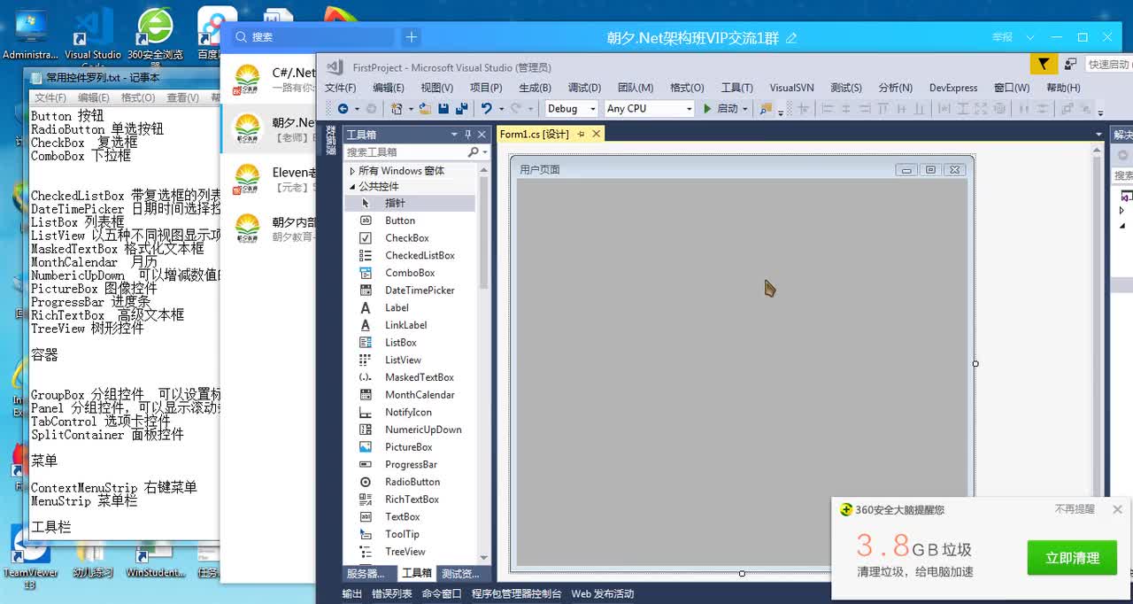
Task: Pick the ComboBox control in toolbox
Action: tap(410, 273)
